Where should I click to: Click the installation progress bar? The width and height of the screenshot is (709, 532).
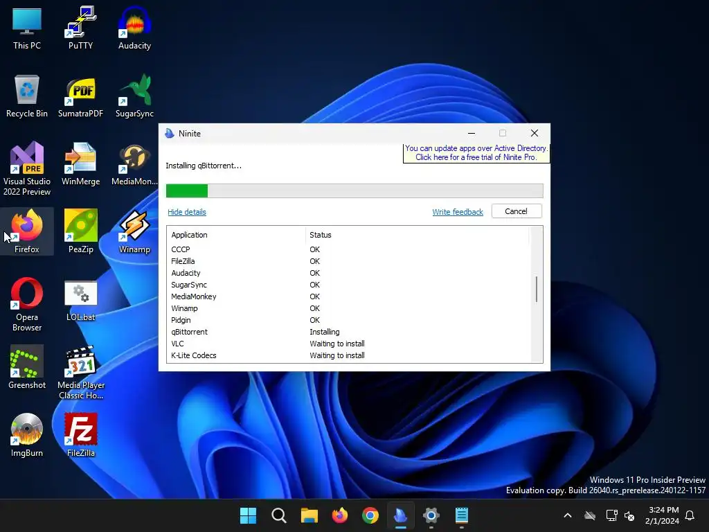(354, 191)
